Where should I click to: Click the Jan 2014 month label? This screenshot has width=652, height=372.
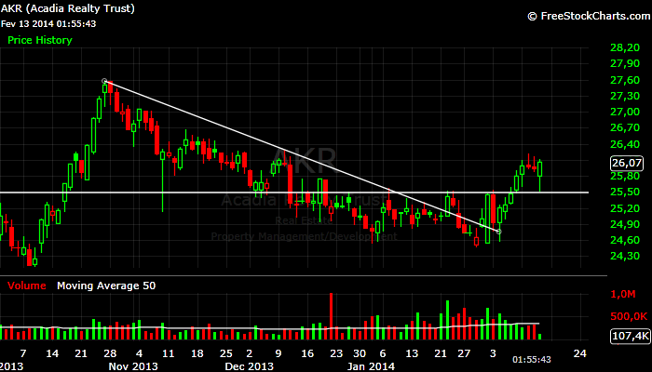(371, 366)
